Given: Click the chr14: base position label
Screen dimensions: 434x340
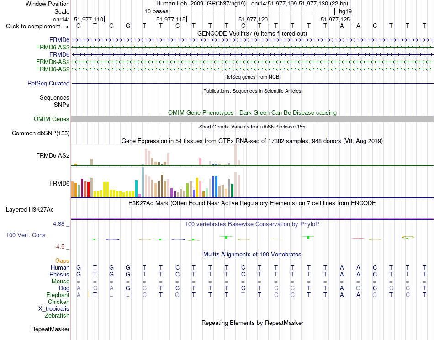Looking at the screenshot, I should pyautogui.click(x=61, y=19).
